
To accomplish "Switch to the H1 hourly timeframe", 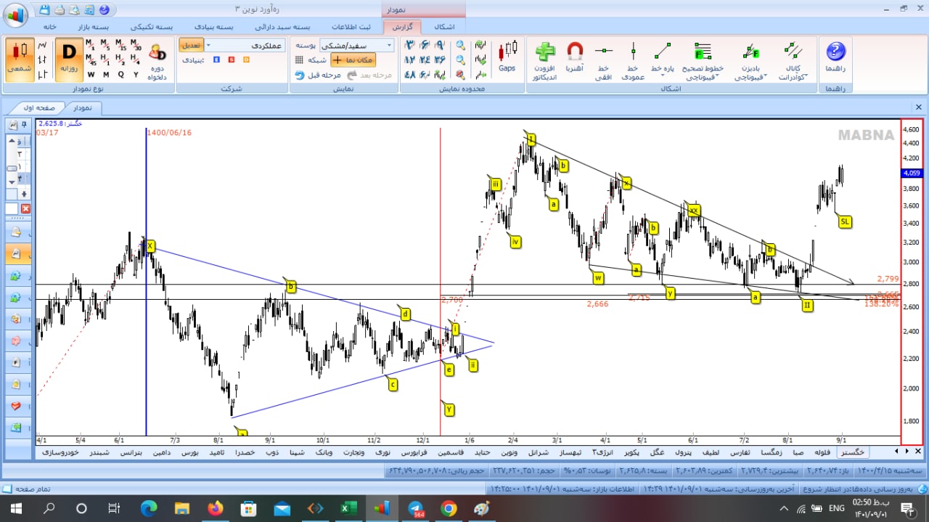I will (x=105, y=60).
